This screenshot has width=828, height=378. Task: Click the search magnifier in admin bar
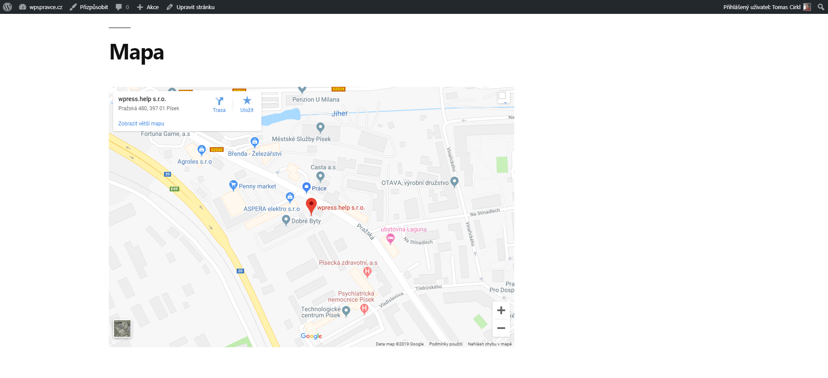coord(821,7)
